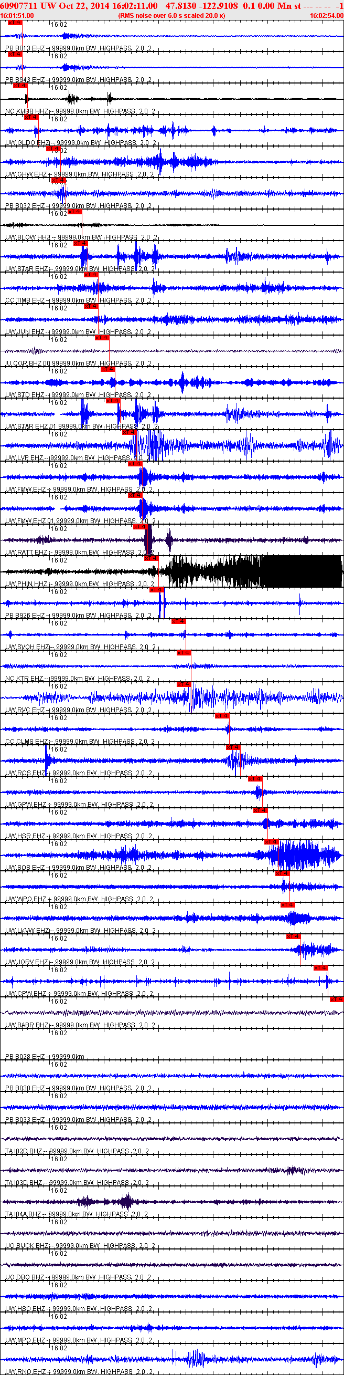Select the pick flag on UW CPW trace
Viewport: 344px width, 1375px height.
click(320, 967)
